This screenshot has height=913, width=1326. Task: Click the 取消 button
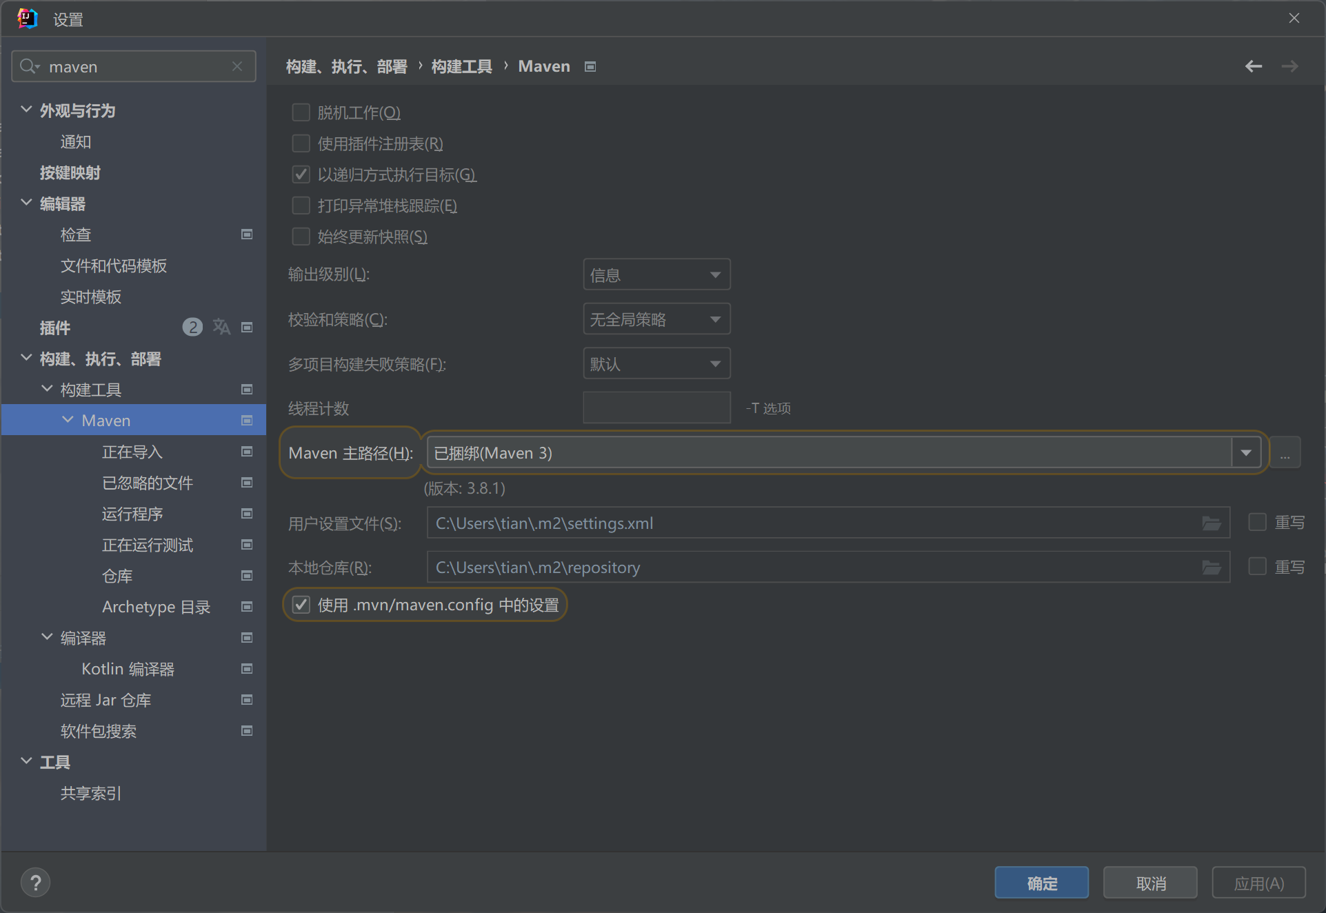[1150, 883]
